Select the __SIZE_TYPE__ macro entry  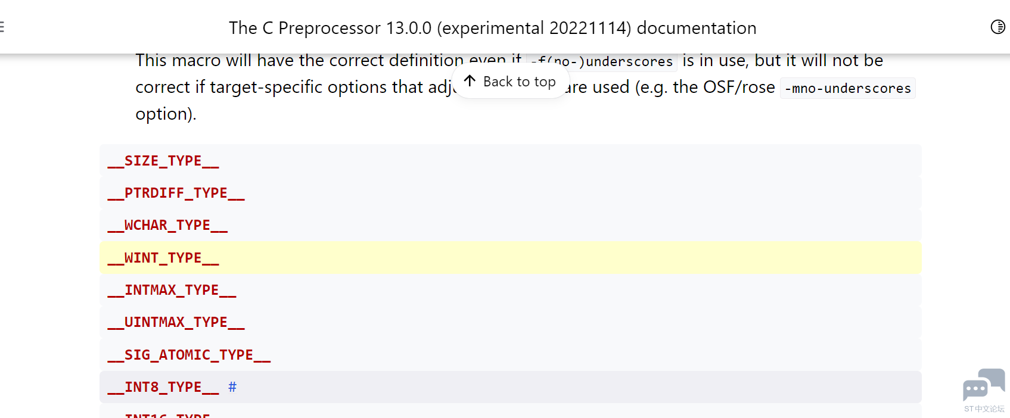(x=163, y=161)
